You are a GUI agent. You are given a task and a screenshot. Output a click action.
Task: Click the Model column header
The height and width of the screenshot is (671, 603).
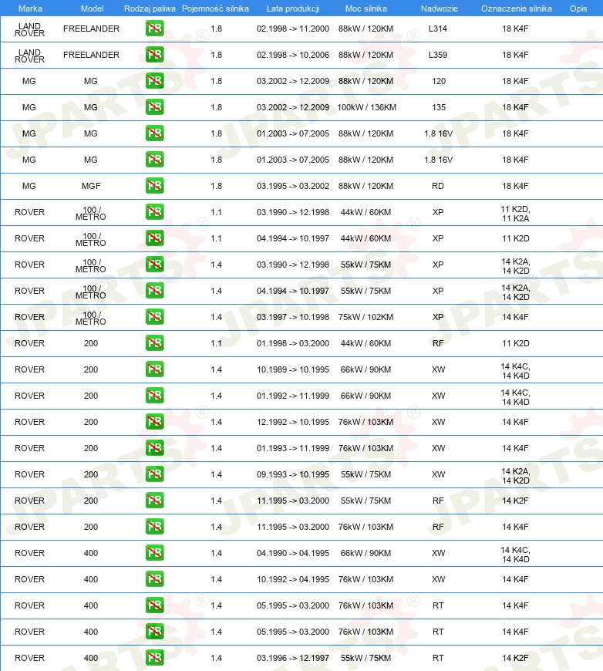point(92,8)
